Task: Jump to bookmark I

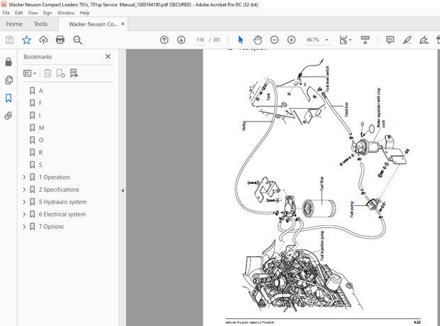Action: coord(40,115)
